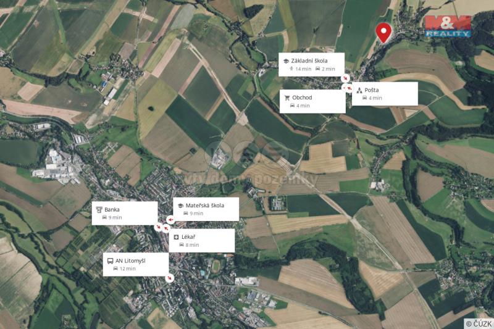
Task: Click the M&M Reality logo
Action: (x=448, y=27)
